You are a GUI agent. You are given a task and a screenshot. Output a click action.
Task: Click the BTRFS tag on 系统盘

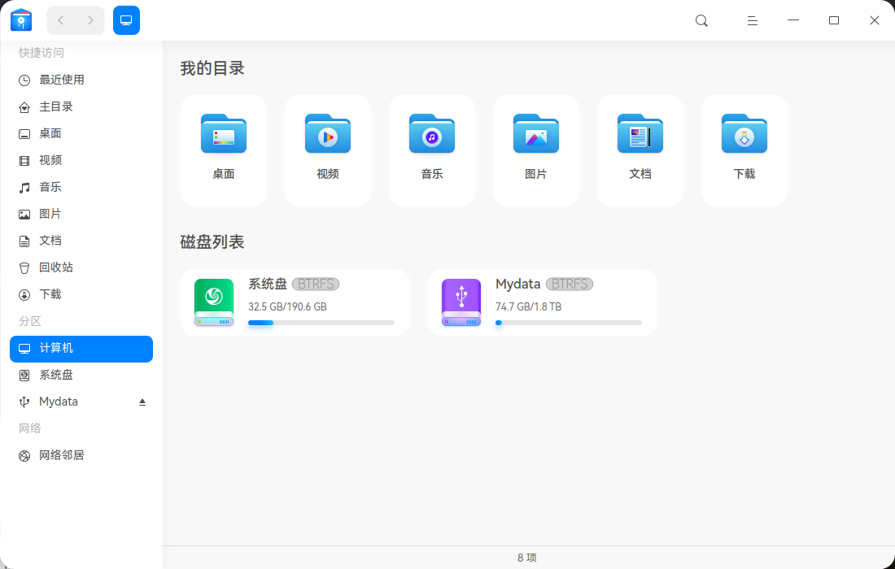tap(316, 284)
